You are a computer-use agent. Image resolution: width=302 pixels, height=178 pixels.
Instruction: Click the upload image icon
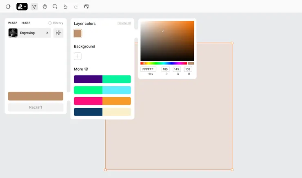click(x=87, y=7)
